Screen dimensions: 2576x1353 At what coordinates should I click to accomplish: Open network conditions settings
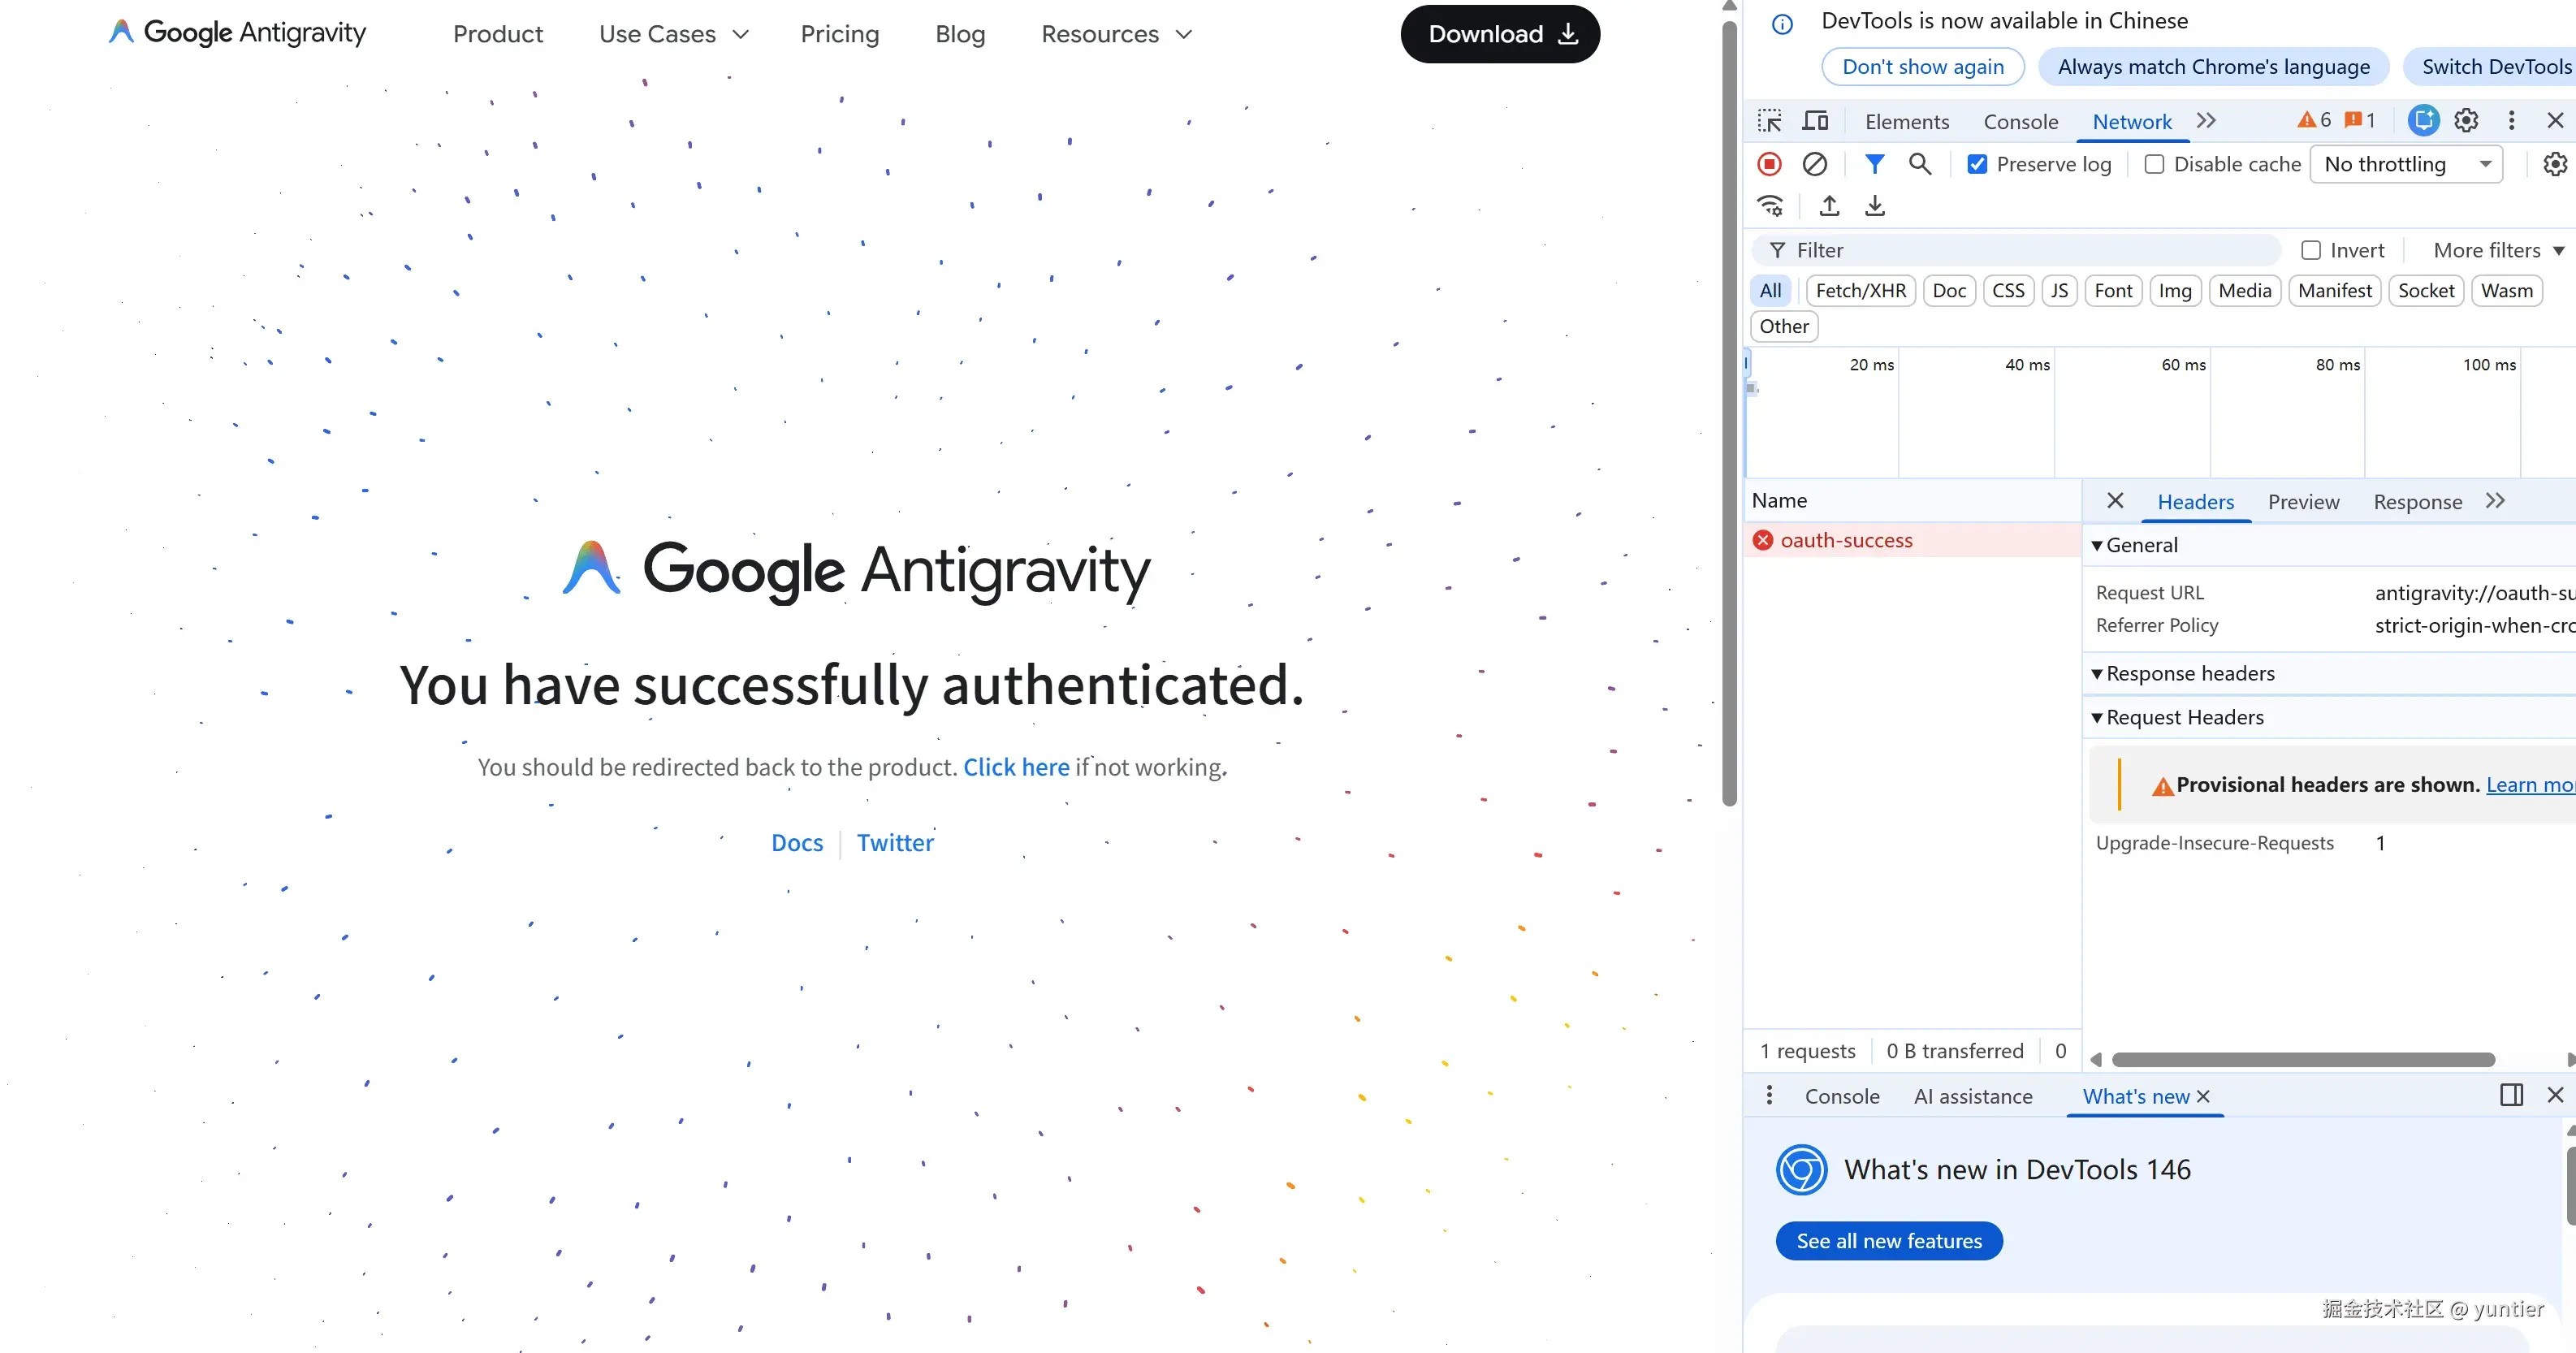[1770, 205]
